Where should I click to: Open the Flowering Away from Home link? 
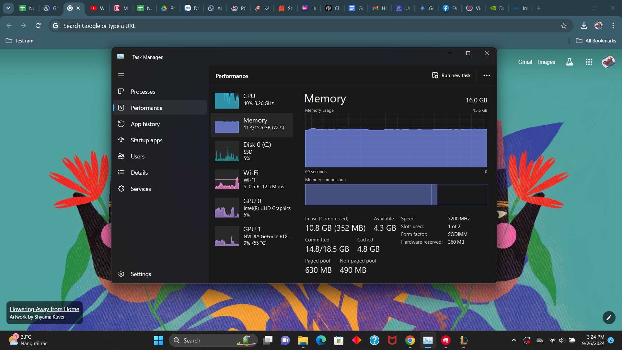(x=44, y=309)
